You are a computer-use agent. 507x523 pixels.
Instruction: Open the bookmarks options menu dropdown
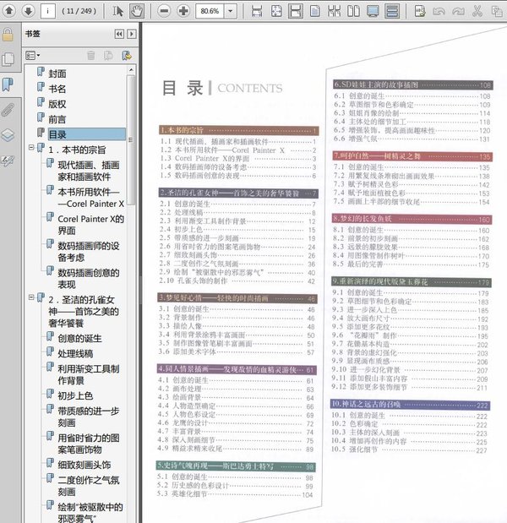pos(33,55)
